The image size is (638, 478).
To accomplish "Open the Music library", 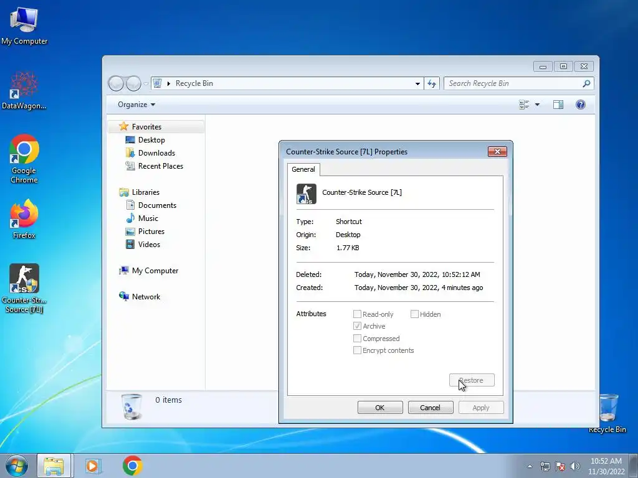I will [x=148, y=218].
